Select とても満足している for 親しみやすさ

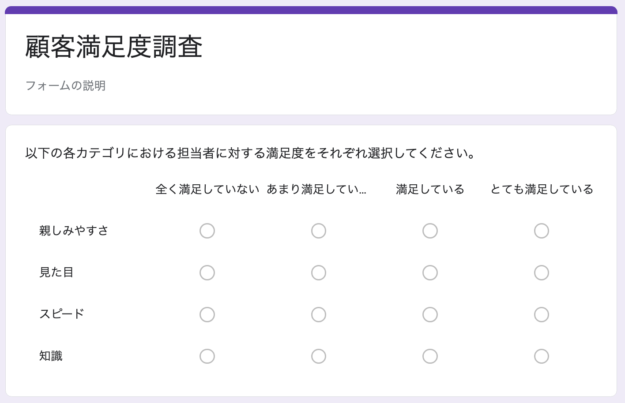[542, 231]
